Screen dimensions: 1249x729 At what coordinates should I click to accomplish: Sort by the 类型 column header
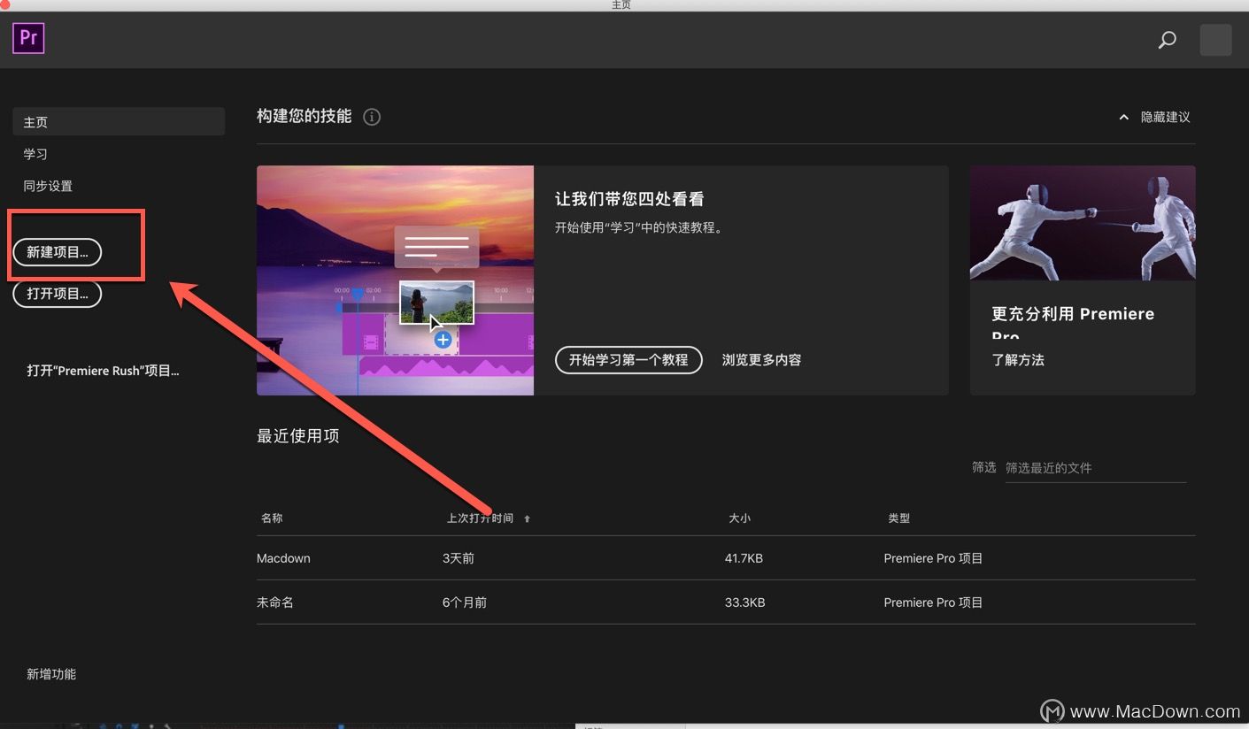898,518
